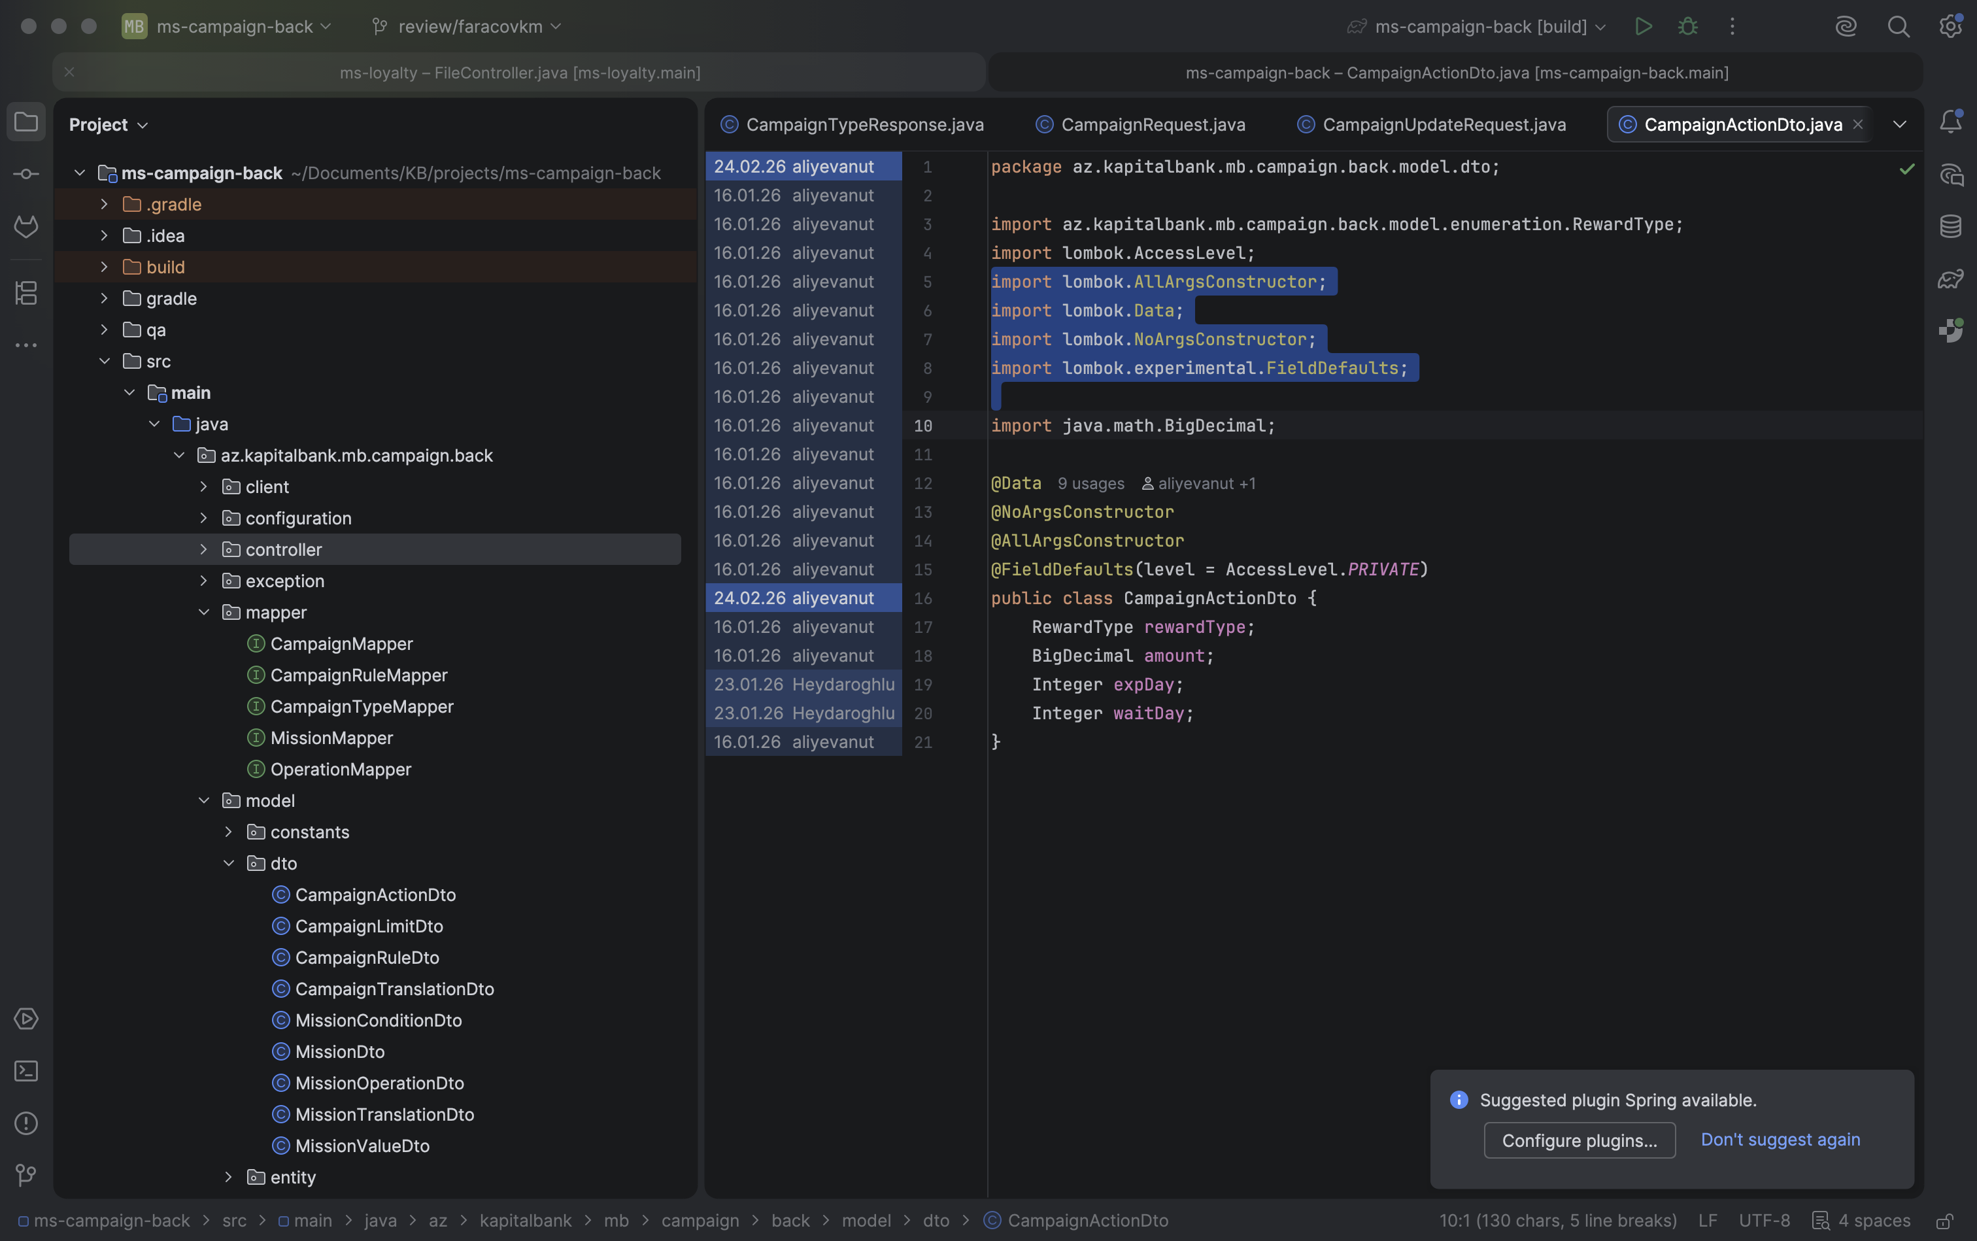Open the Terminal tool window
Viewport: 1977px width, 1241px height.
tap(26, 1071)
